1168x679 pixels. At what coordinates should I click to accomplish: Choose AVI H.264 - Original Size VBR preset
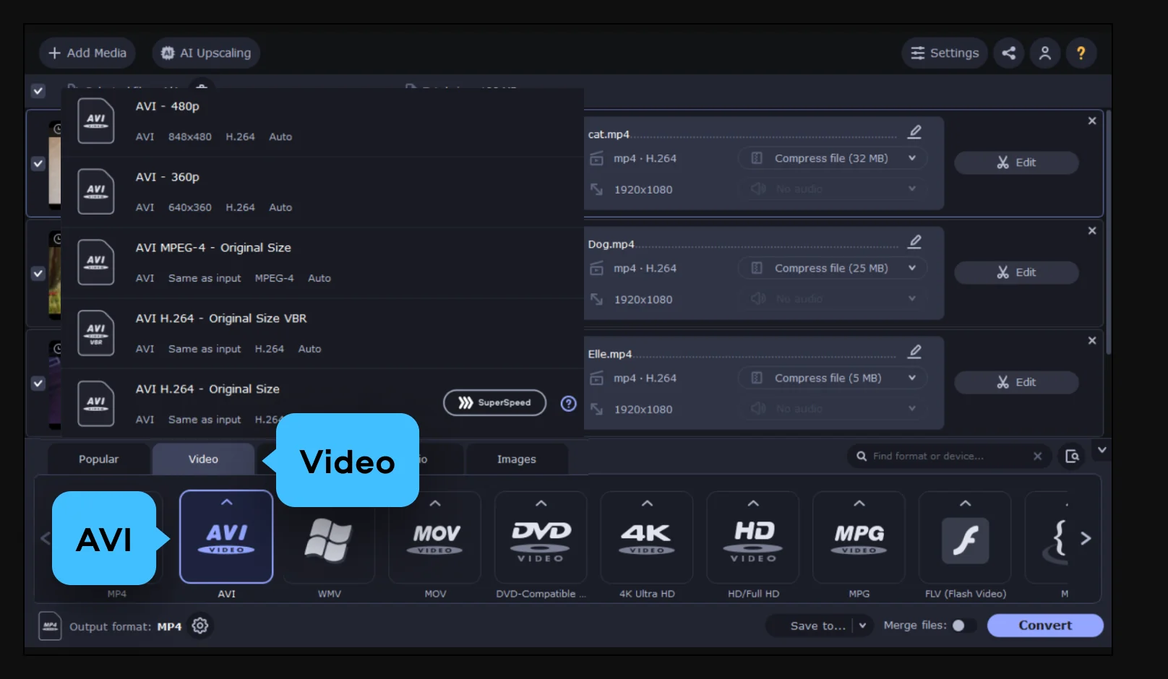tap(322, 334)
